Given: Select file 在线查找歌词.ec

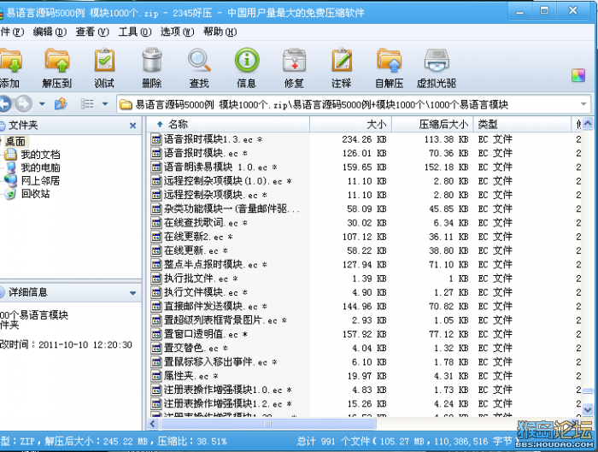Looking at the screenshot, I should [206, 223].
